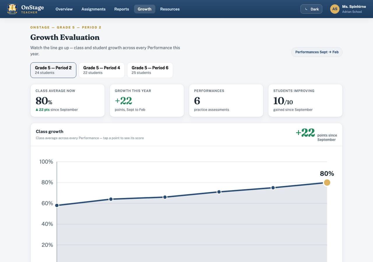Click the 20% y-axis label
The height and width of the screenshot is (262, 373).
pos(47,245)
